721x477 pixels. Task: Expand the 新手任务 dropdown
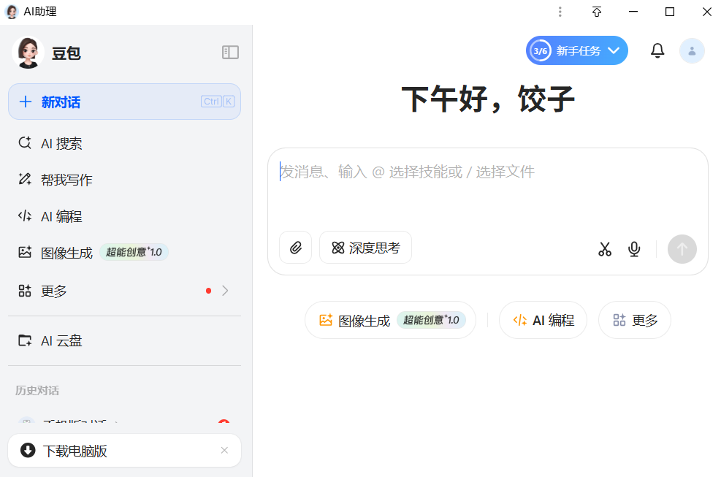[x=577, y=50]
